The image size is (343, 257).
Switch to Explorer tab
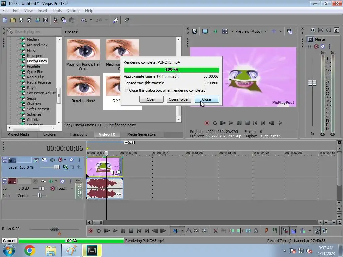(x=50, y=134)
